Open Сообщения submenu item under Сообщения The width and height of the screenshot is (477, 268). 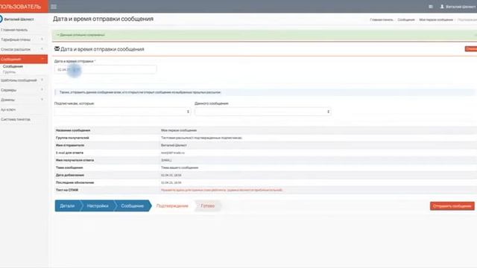pos(13,66)
